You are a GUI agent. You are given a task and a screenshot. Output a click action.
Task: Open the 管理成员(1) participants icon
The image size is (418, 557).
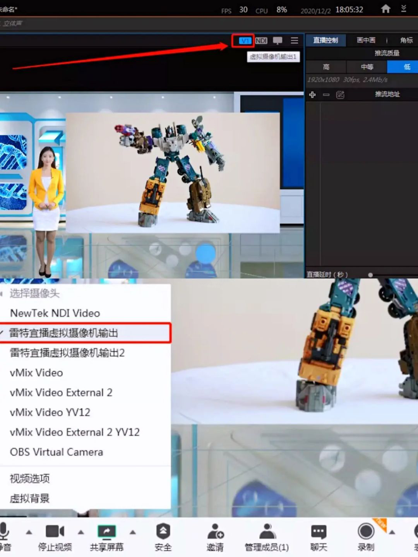(267, 531)
